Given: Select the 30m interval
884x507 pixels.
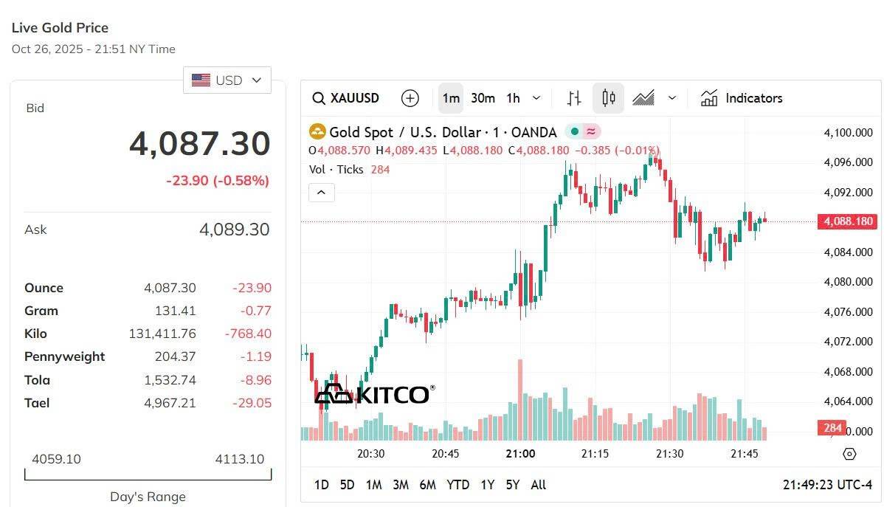Looking at the screenshot, I should pyautogui.click(x=483, y=98).
